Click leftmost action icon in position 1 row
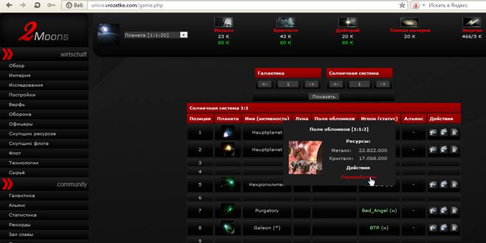The width and height of the screenshot is (486, 243). pyautogui.click(x=433, y=132)
